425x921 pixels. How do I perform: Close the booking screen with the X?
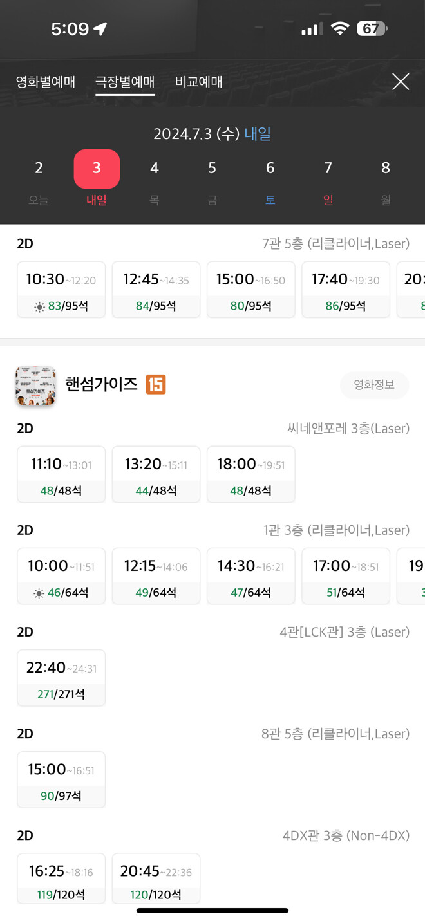pos(401,82)
